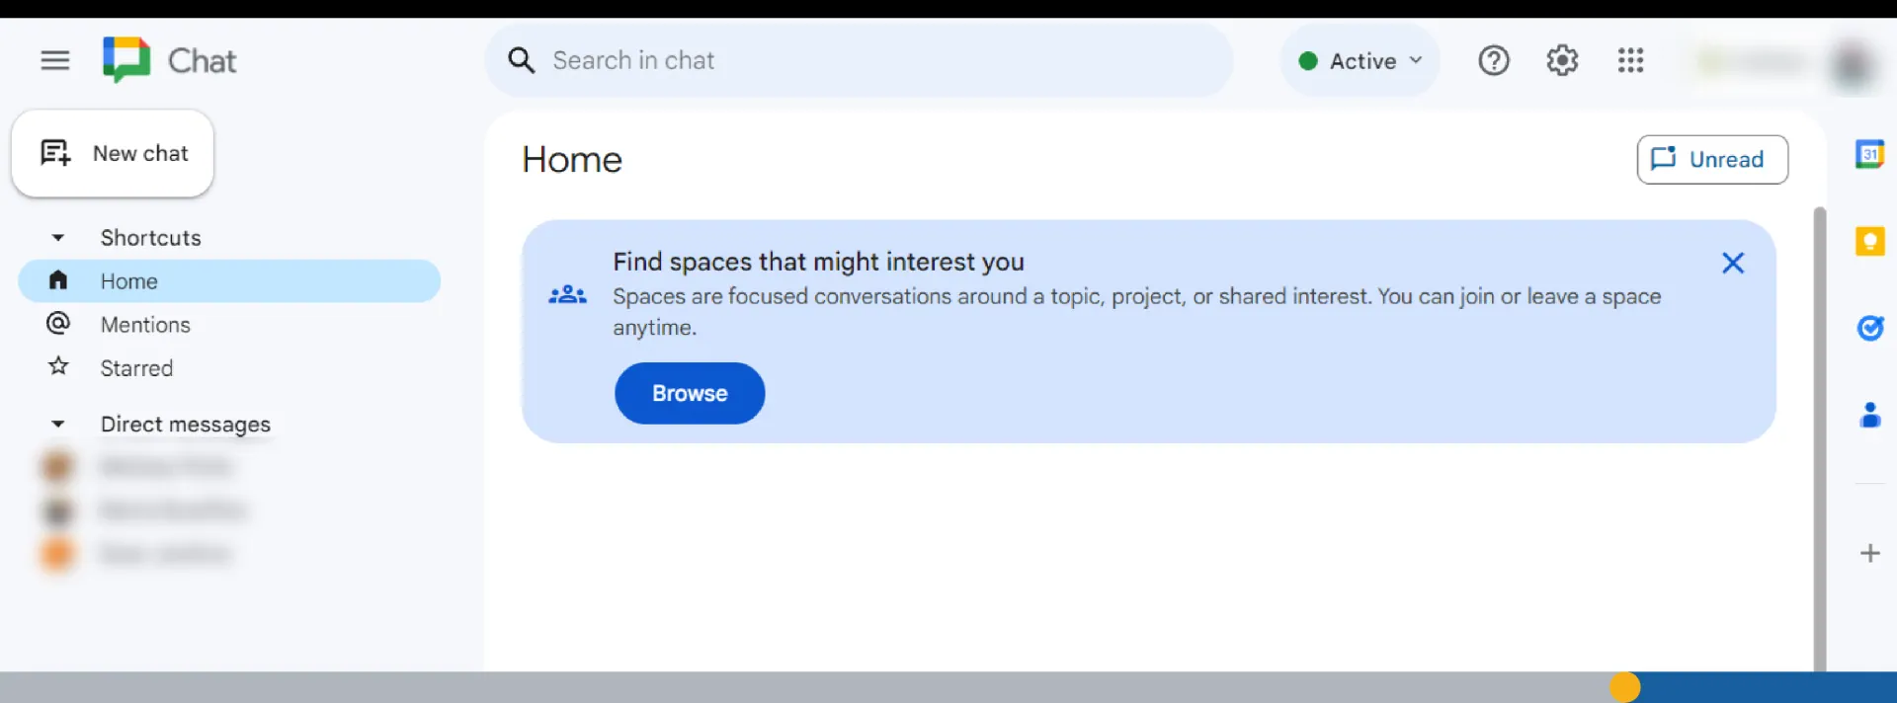Click the Browse spaces button
1897x703 pixels.
point(690,394)
